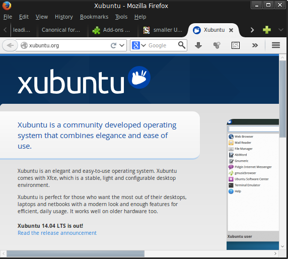Open the History menu
The width and height of the screenshot is (288, 259).
(64, 17)
